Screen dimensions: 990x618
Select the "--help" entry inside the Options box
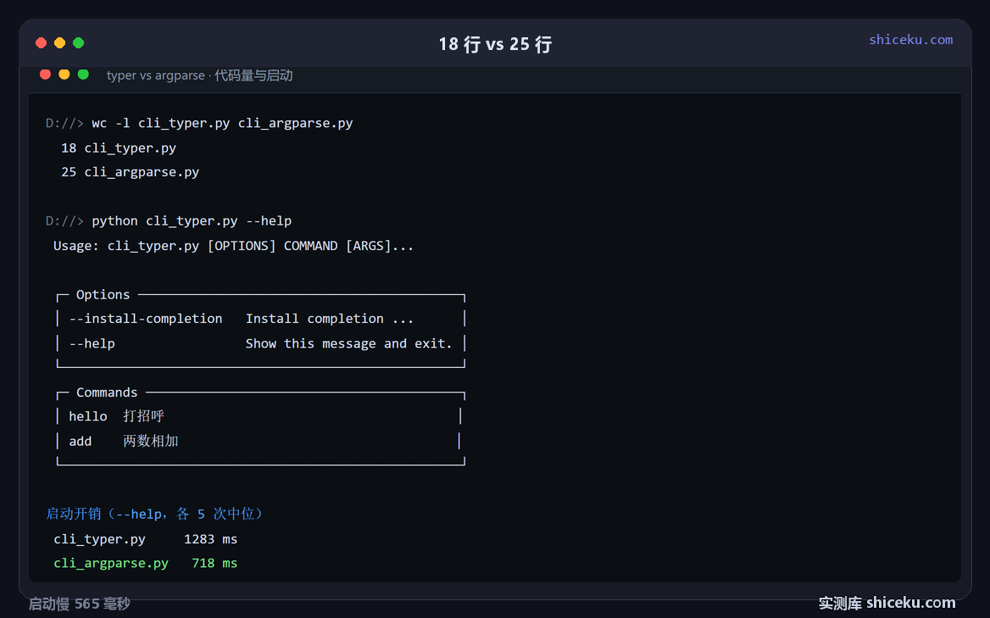92,344
